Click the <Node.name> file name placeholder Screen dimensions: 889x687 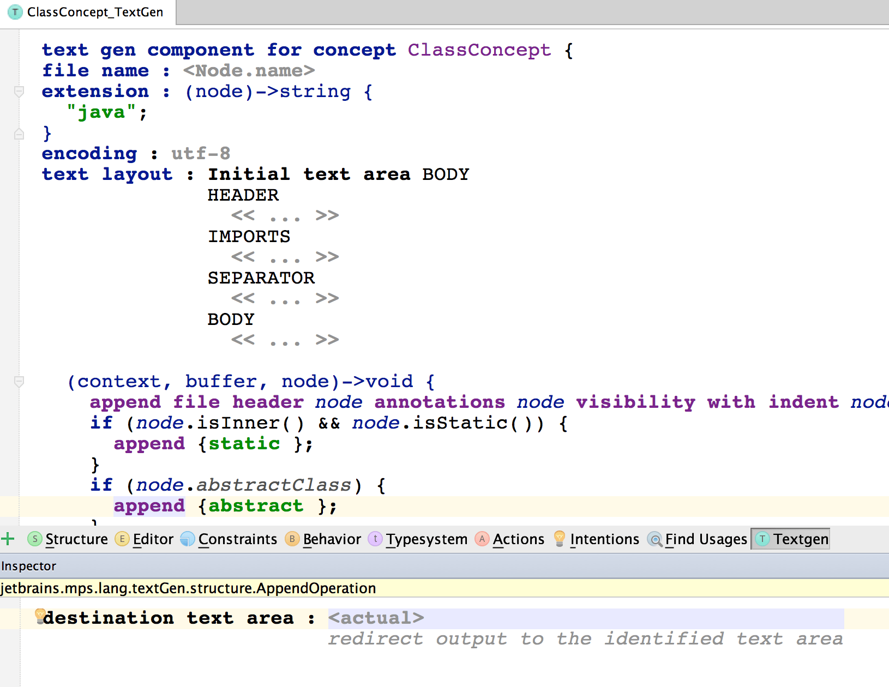(249, 71)
